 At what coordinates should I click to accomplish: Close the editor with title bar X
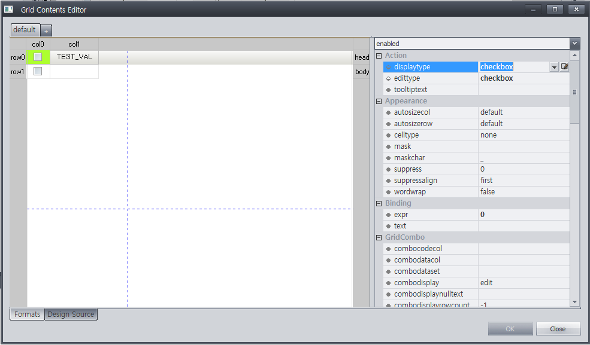[576, 10]
